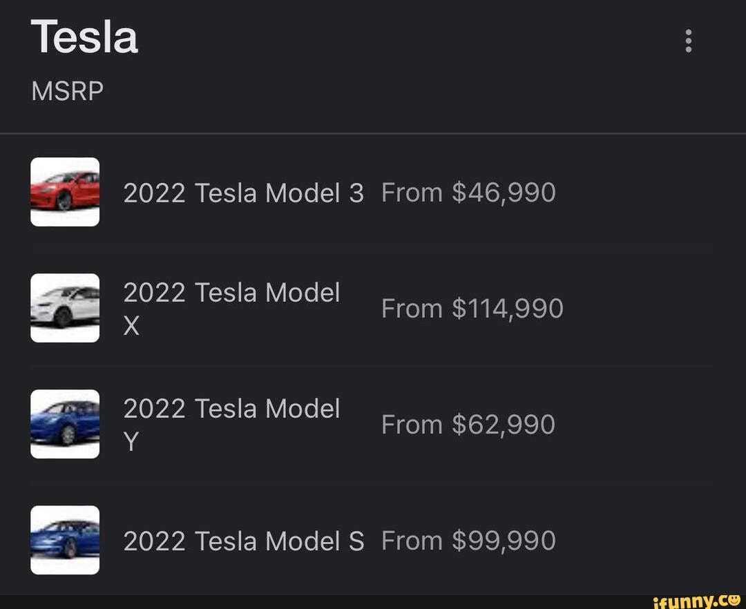Click the MSRP label
Image resolution: width=746 pixels, height=609 pixels.
click(x=67, y=90)
